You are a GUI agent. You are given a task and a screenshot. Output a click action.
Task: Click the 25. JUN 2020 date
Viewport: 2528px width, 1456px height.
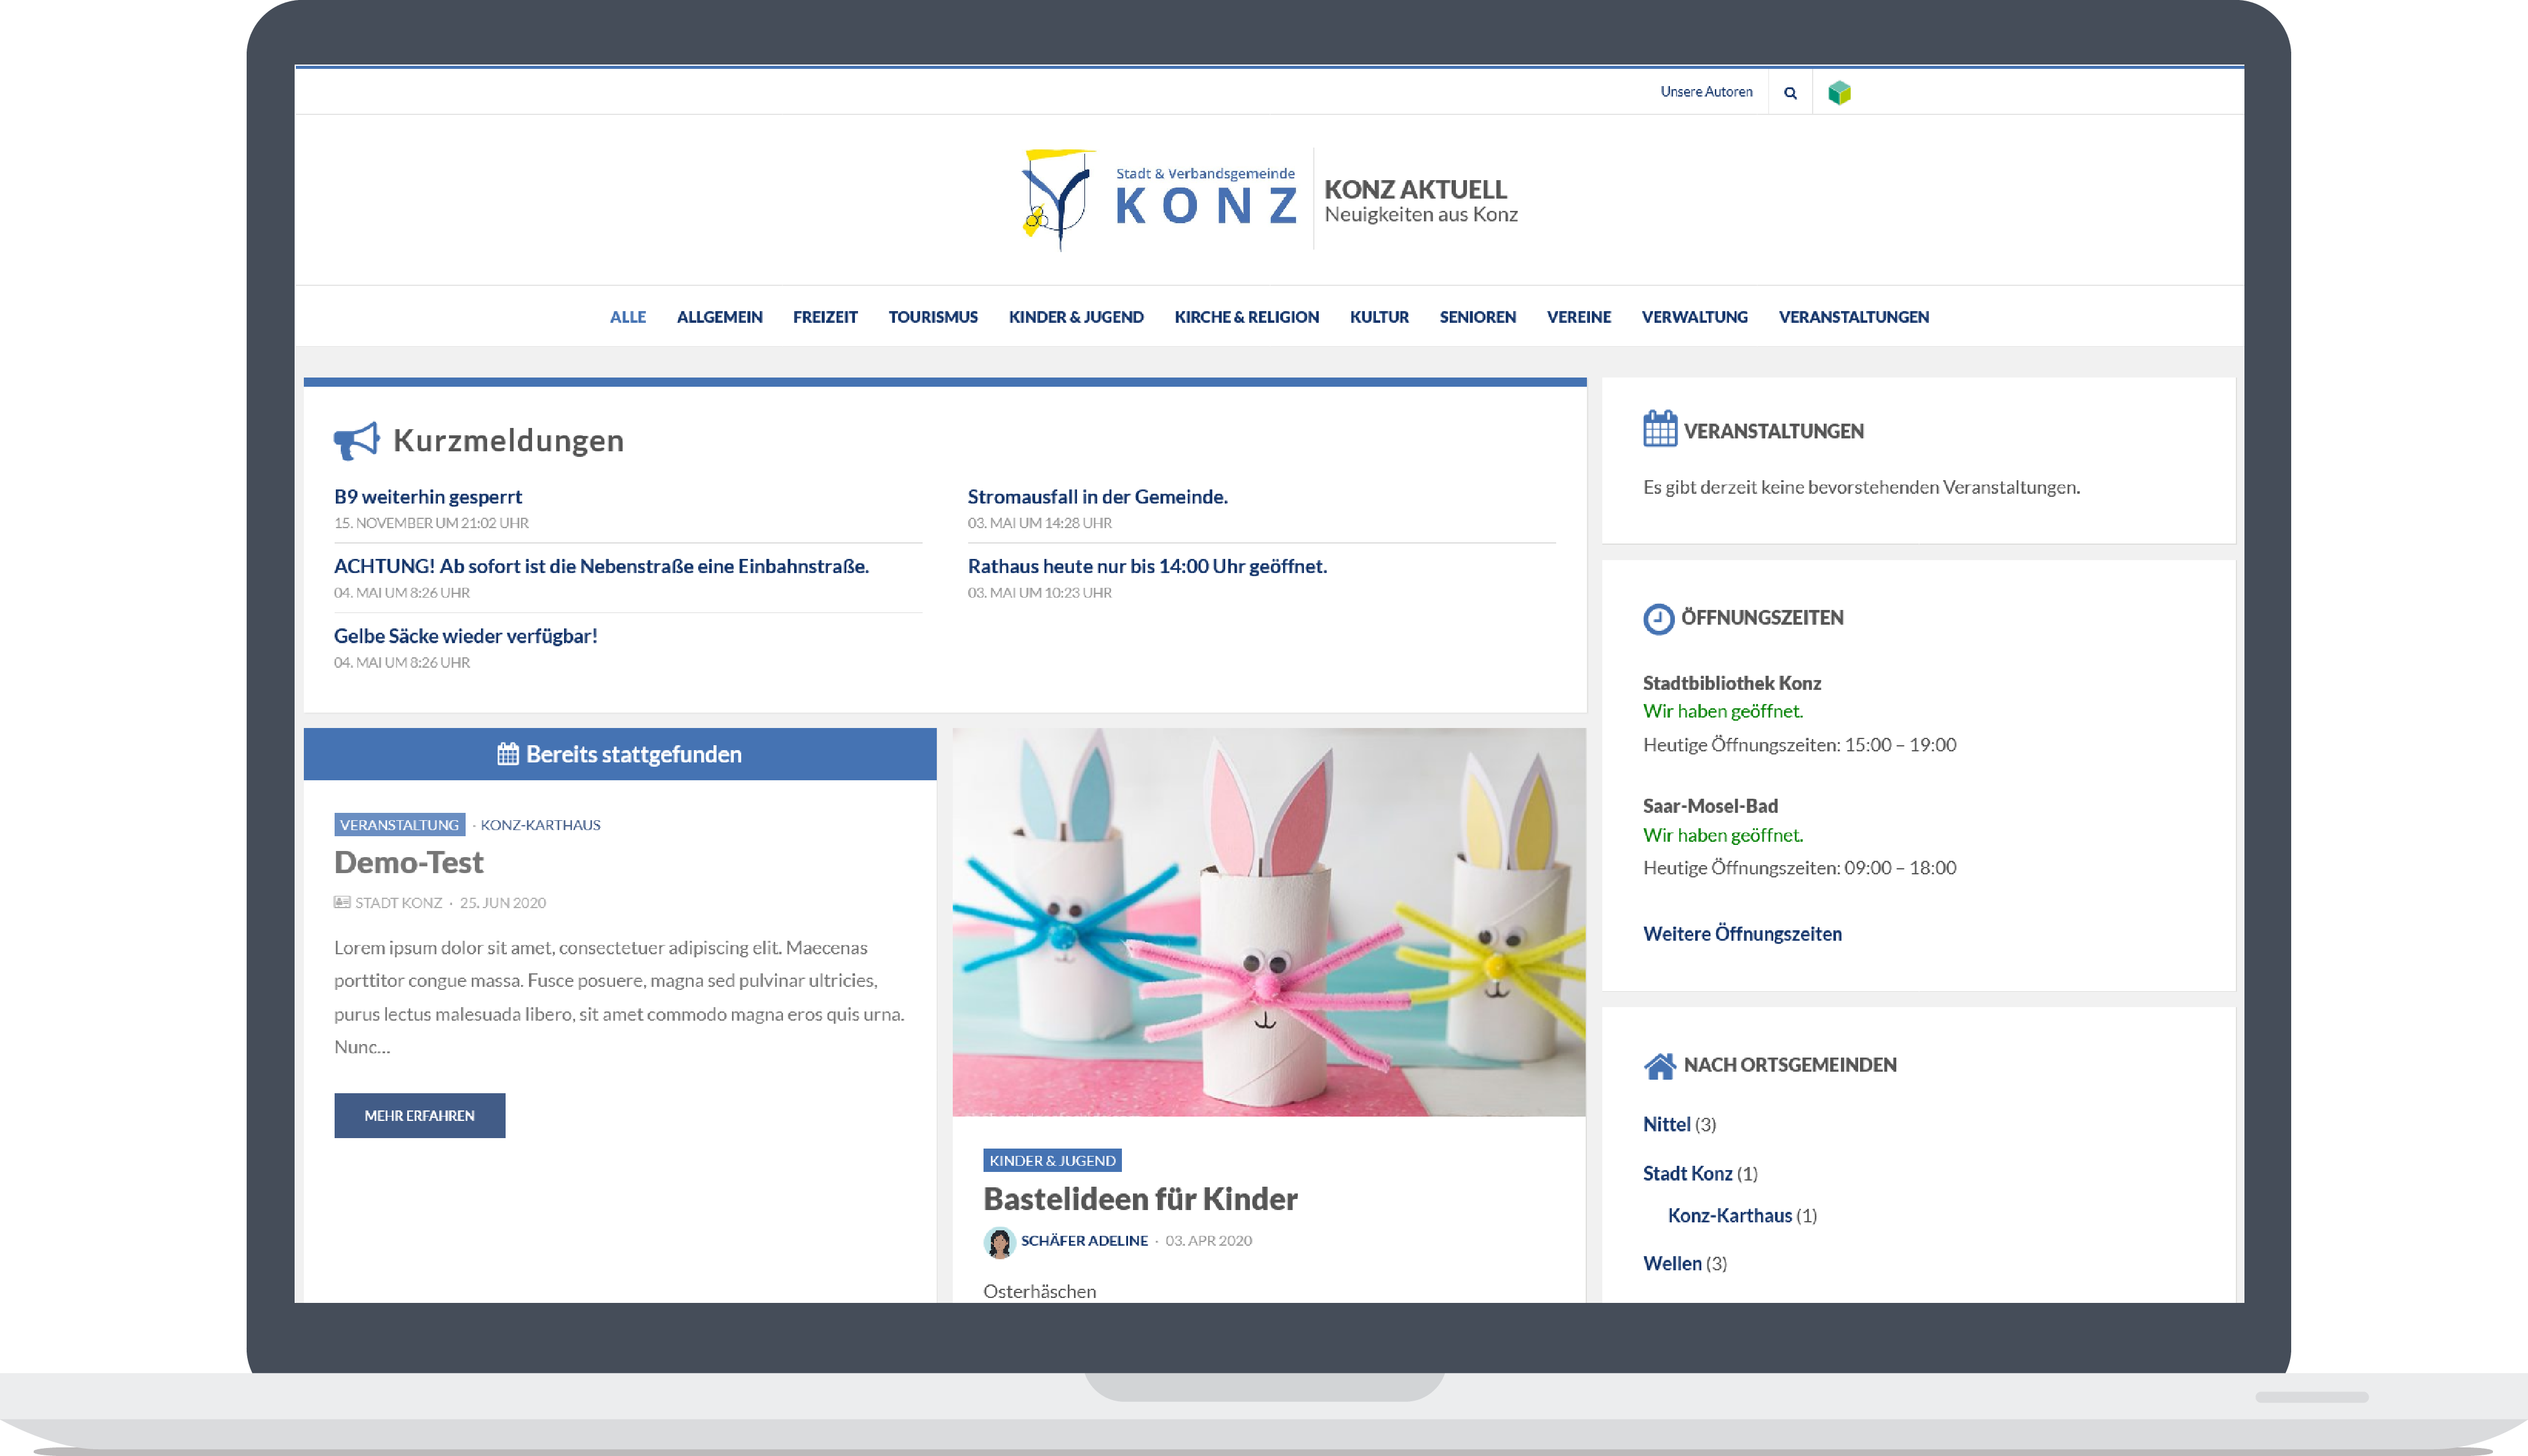[x=502, y=903]
